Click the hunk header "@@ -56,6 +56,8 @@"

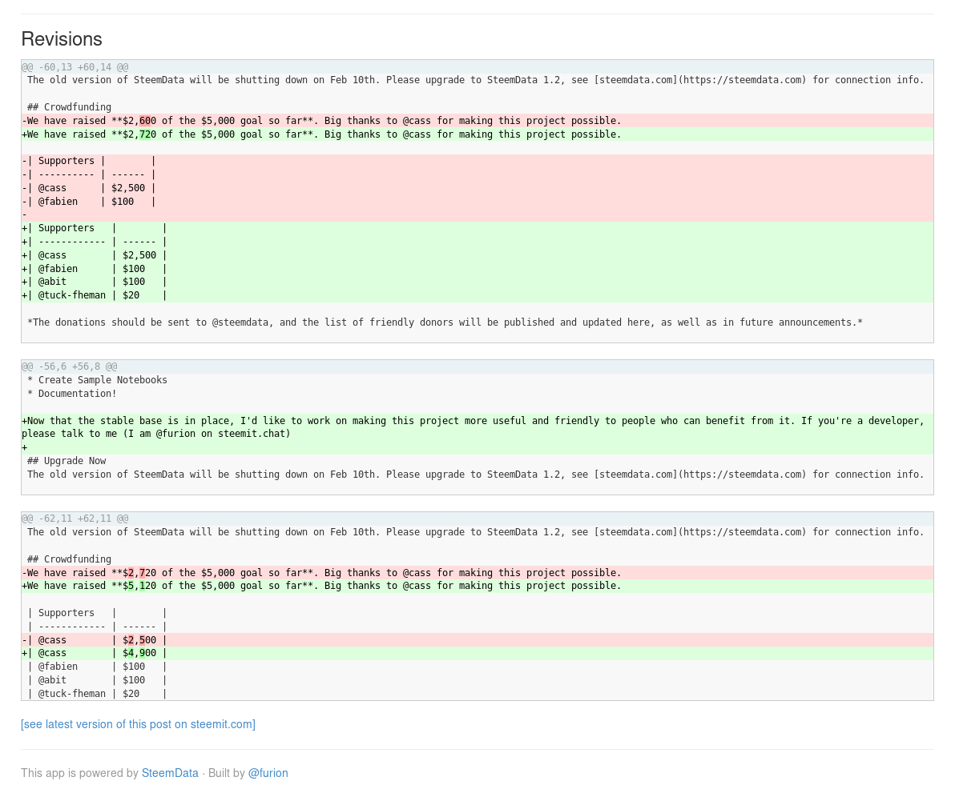477,366
